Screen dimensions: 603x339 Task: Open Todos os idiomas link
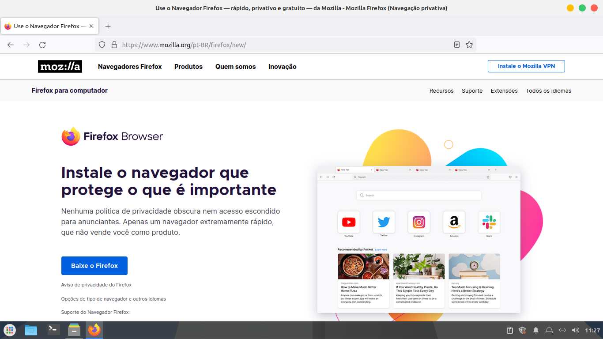pos(549,90)
